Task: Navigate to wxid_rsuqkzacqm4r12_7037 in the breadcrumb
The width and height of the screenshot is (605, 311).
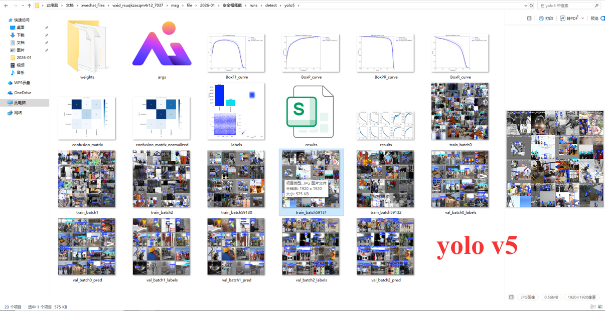Action: pos(137,6)
